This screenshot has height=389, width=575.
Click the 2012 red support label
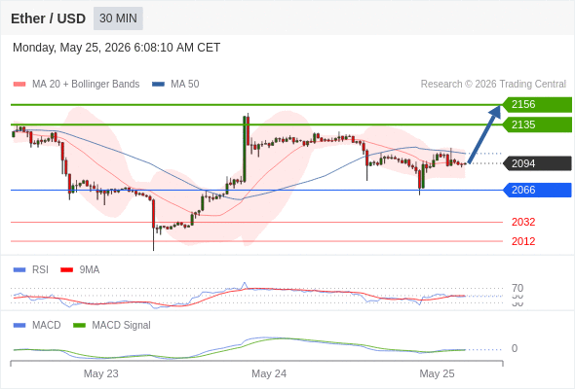coord(523,241)
